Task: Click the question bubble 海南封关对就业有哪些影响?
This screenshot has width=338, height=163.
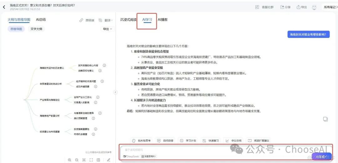Action: point(309,34)
